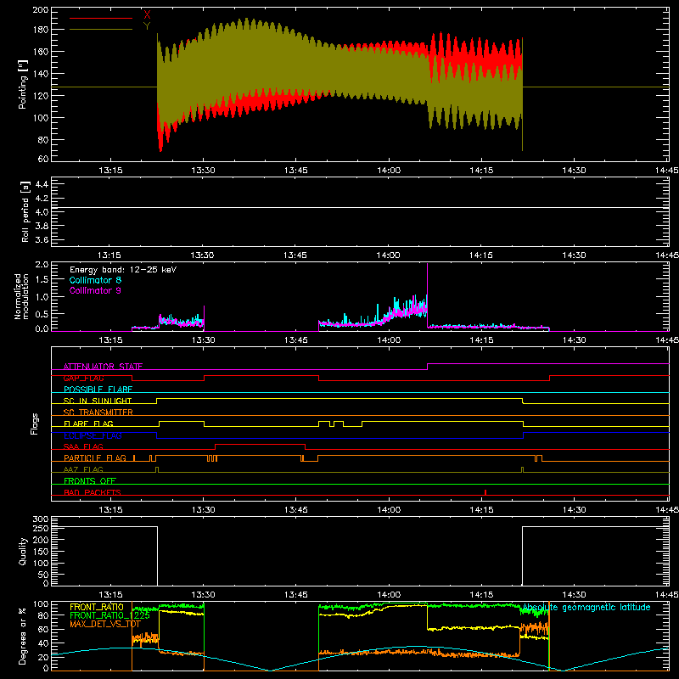Click the Quality axis title
The height and width of the screenshot is (679, 679).
[x=23, y=551]
